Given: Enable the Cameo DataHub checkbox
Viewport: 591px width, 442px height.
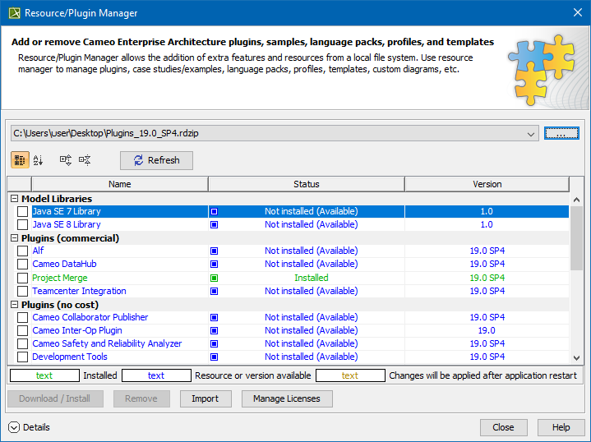Looking at the screenshot, I should pos(23,265).
